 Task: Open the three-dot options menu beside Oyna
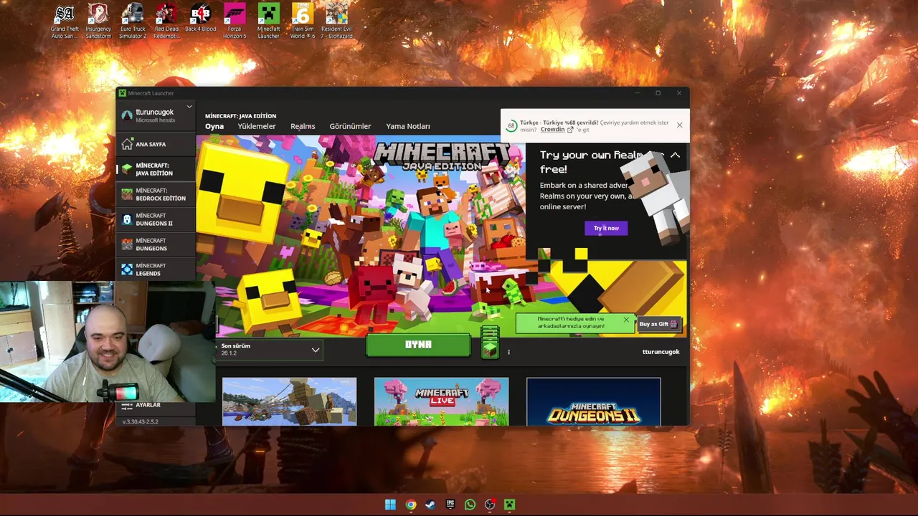[x=508, y=352]
